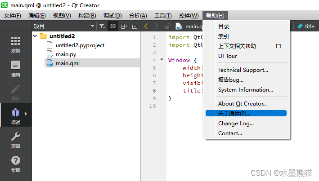Screen dimensions: 319x181
Task: Switch to Edit mode (编辑) in sidebar
Action: (16, 69)
